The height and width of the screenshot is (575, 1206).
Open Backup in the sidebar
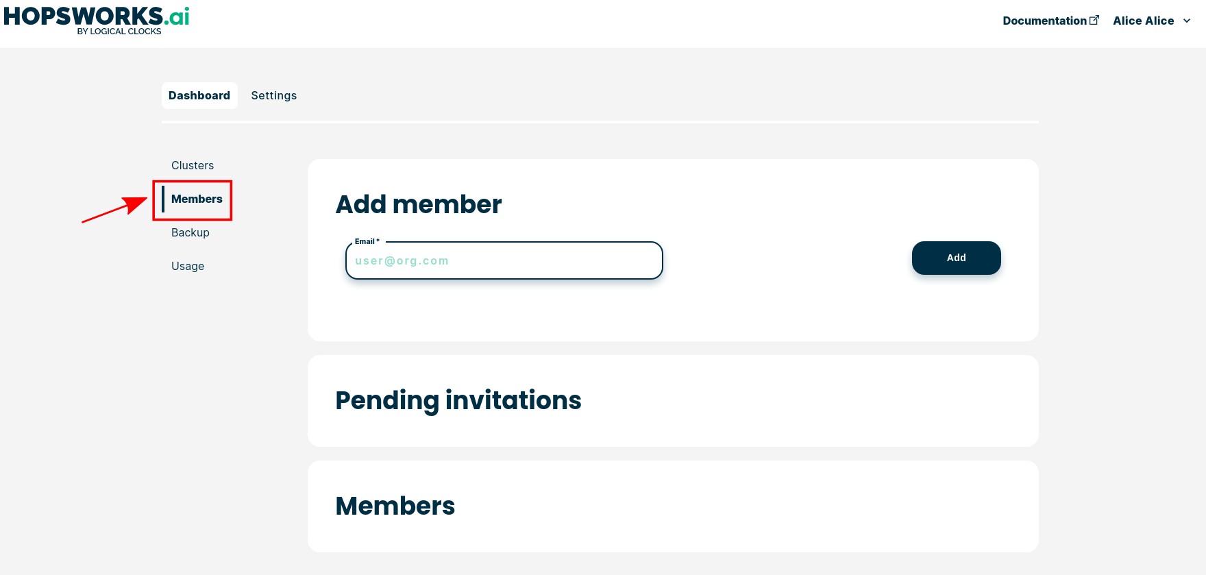(190, 232)
